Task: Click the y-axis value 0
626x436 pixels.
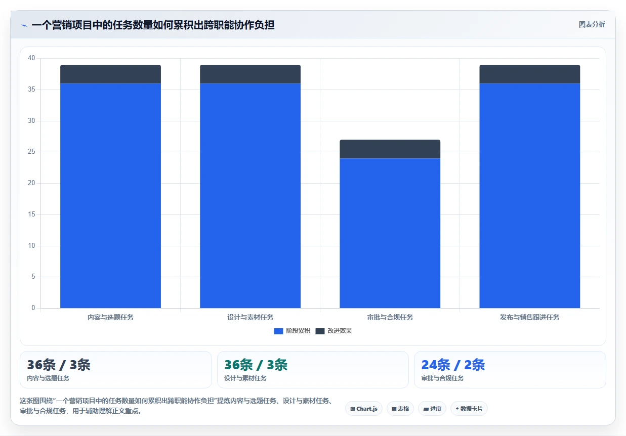Action: coord(33,308)
